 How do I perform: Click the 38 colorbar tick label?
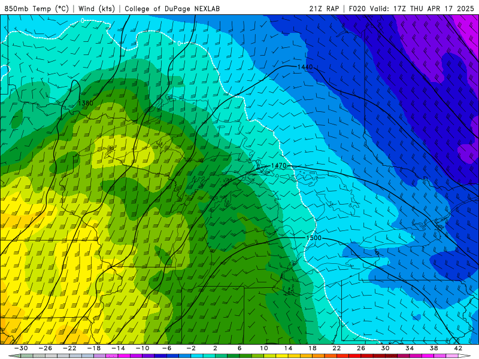coord(433,348)
